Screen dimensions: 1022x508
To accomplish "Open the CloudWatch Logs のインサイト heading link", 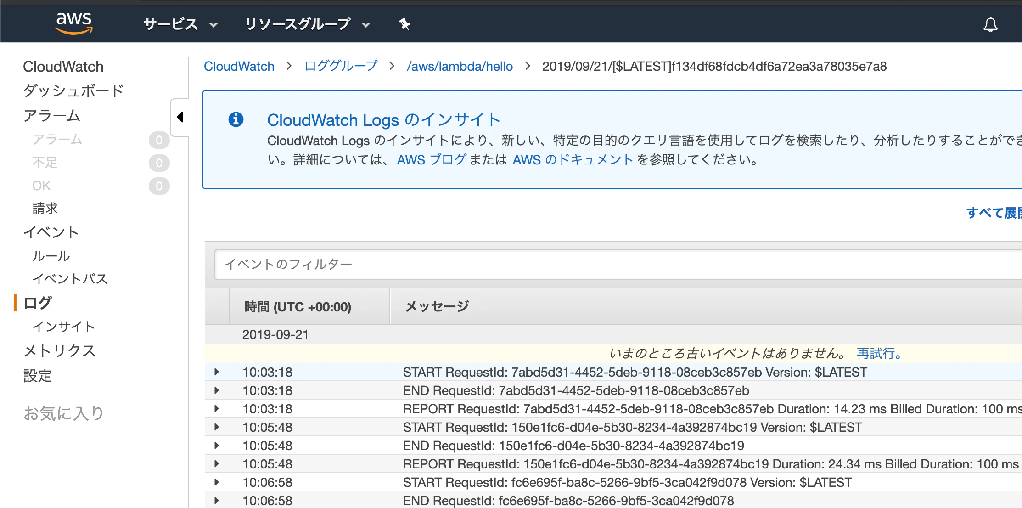I will pos(384,120).
